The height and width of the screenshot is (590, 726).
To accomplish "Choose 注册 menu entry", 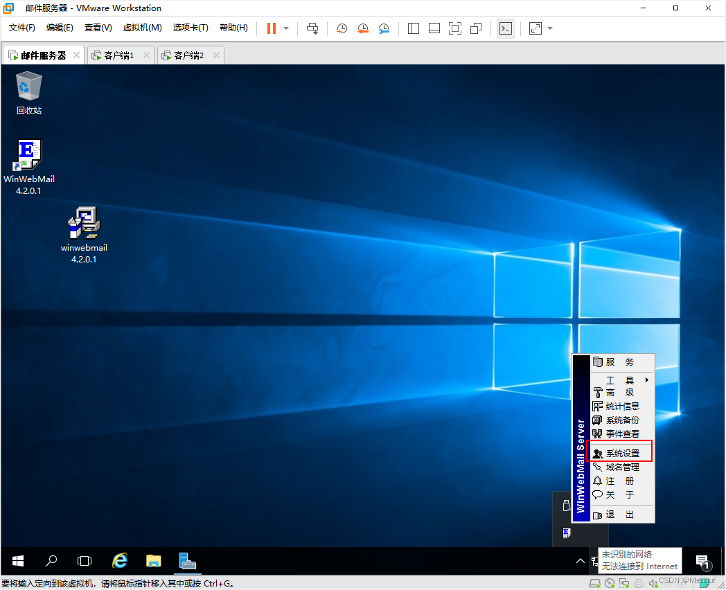I will 622,481.
